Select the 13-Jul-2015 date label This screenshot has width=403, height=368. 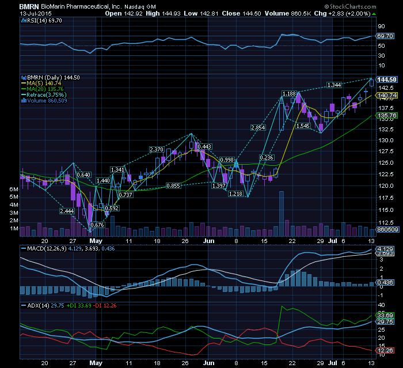coord(36,14)
